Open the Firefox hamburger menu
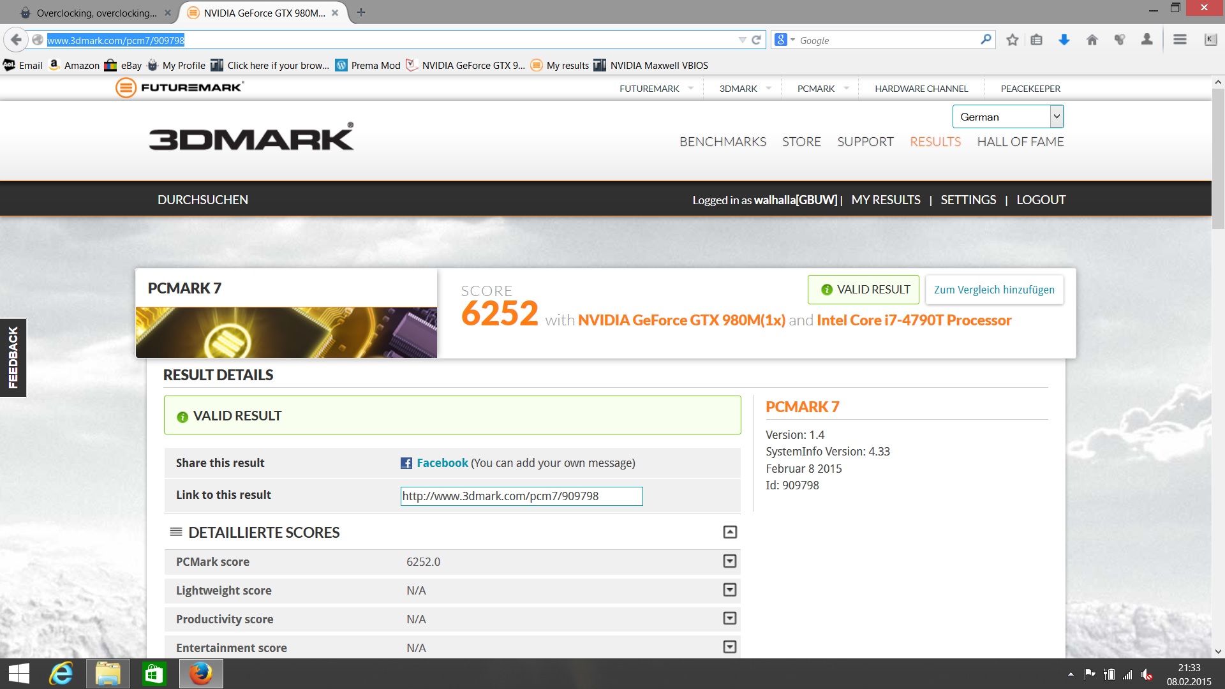1225x689 pixels. pos(1180,40)
